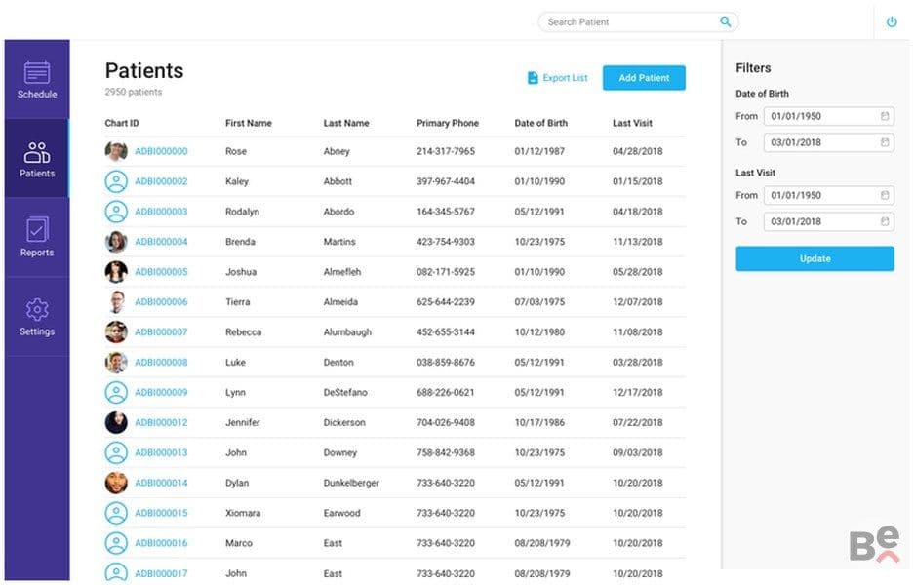
Task: Click Brenda Martins' profile photo
Action: [x=116, y=242]
